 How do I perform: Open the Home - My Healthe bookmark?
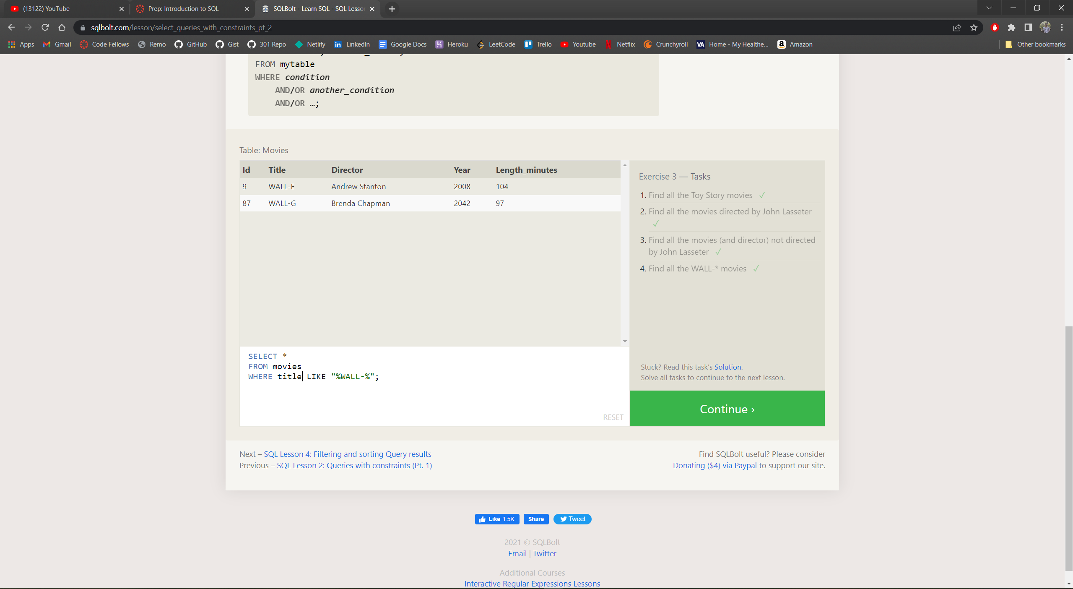coord(733,44)
